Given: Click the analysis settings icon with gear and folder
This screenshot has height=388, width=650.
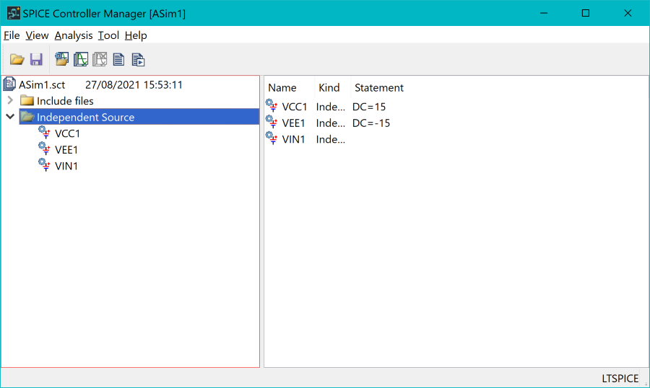Looking at the screenshot, I should point(62,59).
